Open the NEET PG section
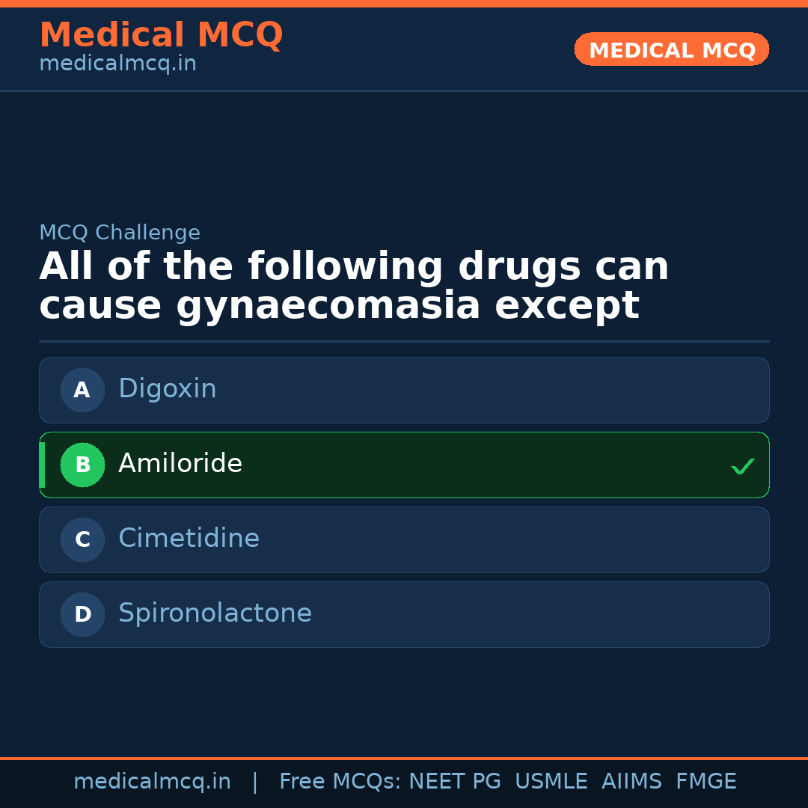 coord(454,781)
